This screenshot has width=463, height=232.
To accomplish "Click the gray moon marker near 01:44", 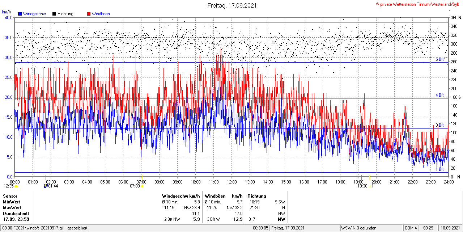I will tap(46, 177).
